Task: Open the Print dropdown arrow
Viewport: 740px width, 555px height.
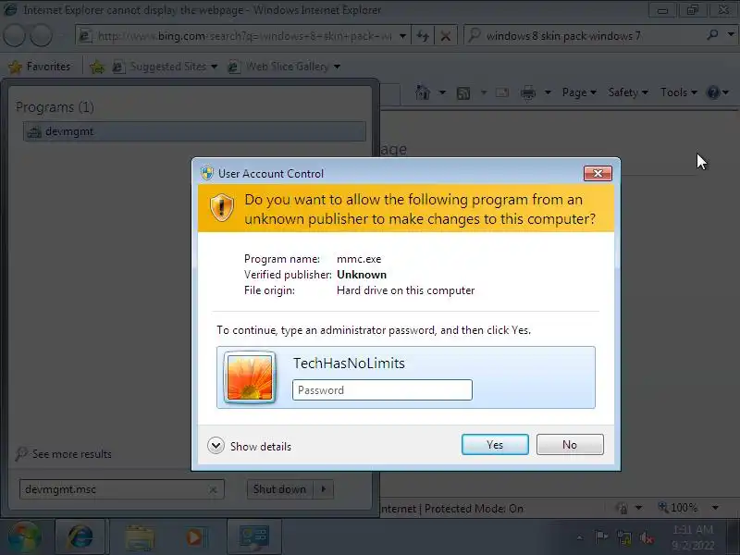Action: 548,92
